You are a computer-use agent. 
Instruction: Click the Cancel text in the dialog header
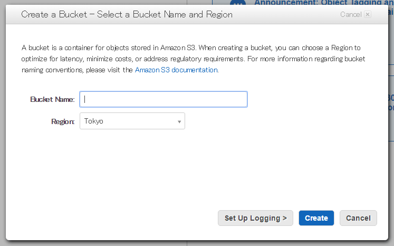point(351,15)
